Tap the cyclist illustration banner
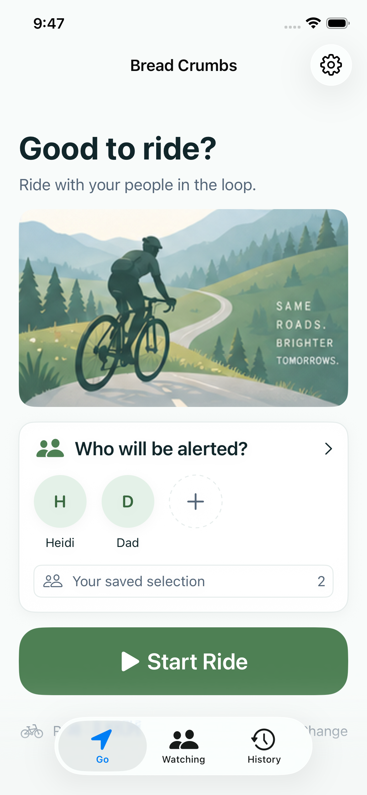 point(183,308)
